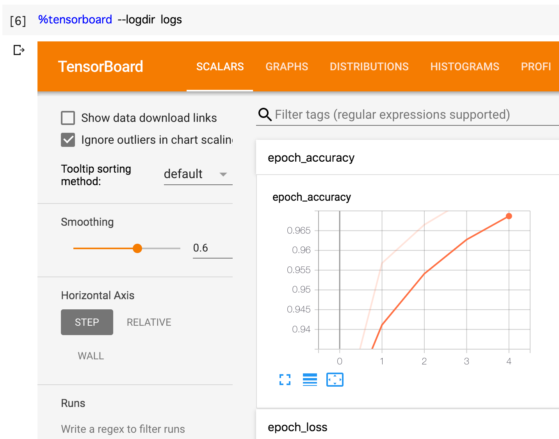559x439 pixels.
Task: Click the cell execution count [6]
Action: click(x=18, y=20)
